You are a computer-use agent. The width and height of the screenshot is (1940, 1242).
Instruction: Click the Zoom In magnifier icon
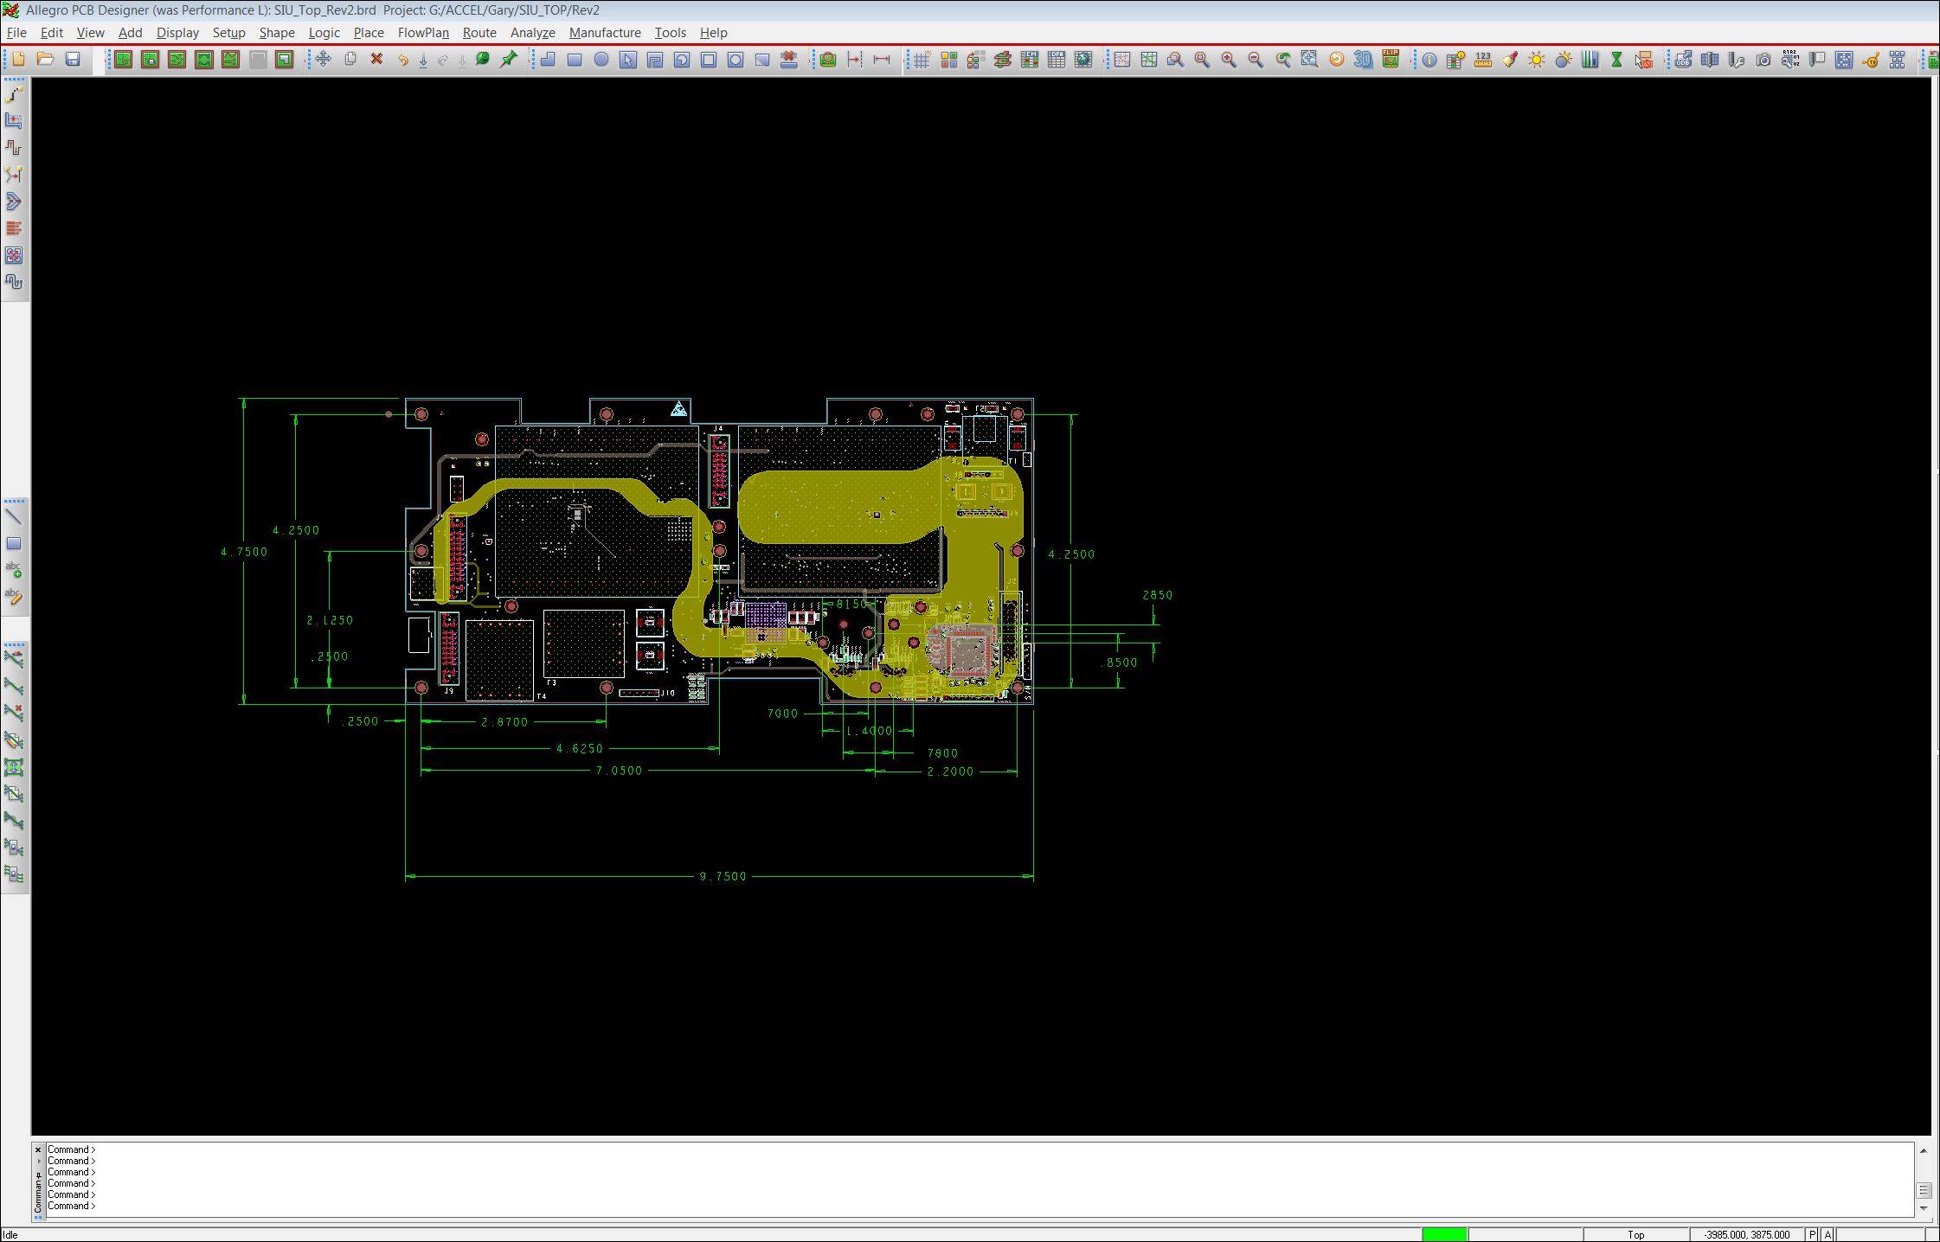coord(1228,60)
